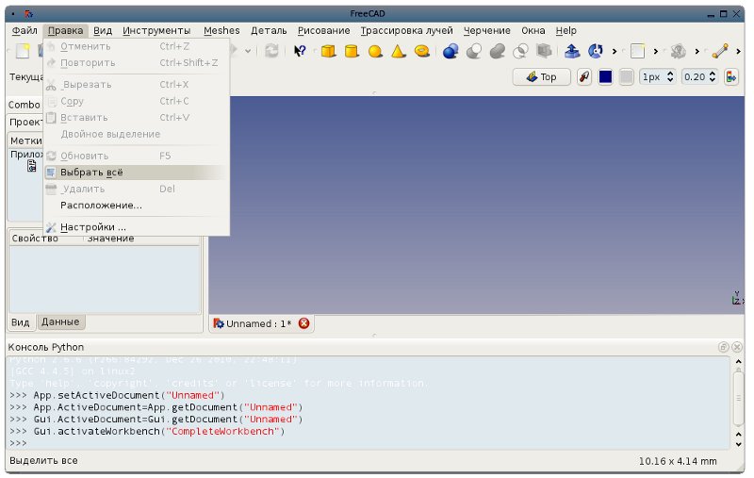The width and height of the screenshot is (754, 478).
Task: Pick the dark blue line color swatch
Action: point(605,77)
